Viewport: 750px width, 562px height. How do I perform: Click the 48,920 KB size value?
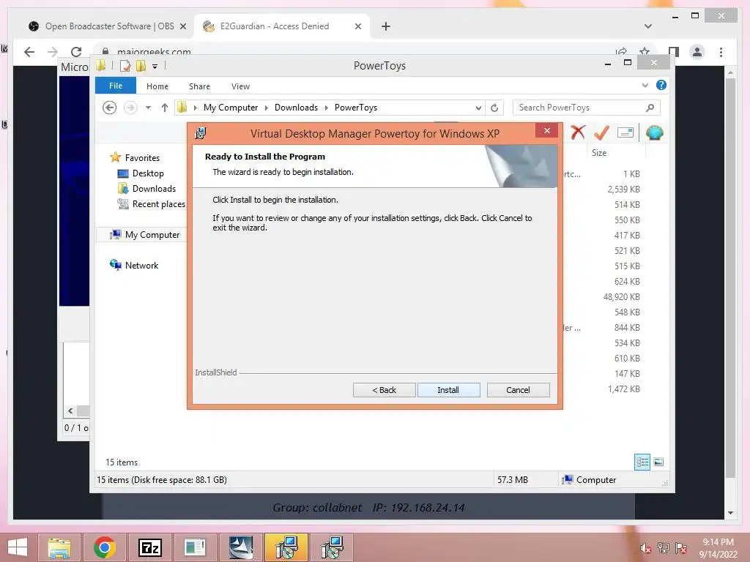[621, 297]
